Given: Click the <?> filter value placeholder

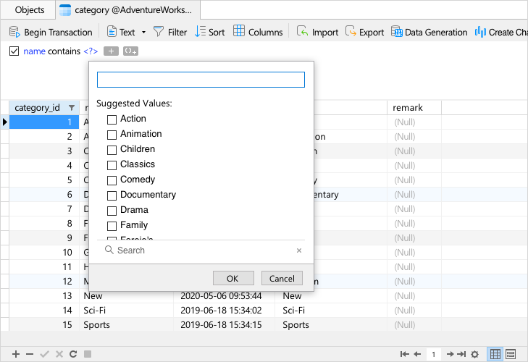Looking at the screenshot, I should coord(91,51).
